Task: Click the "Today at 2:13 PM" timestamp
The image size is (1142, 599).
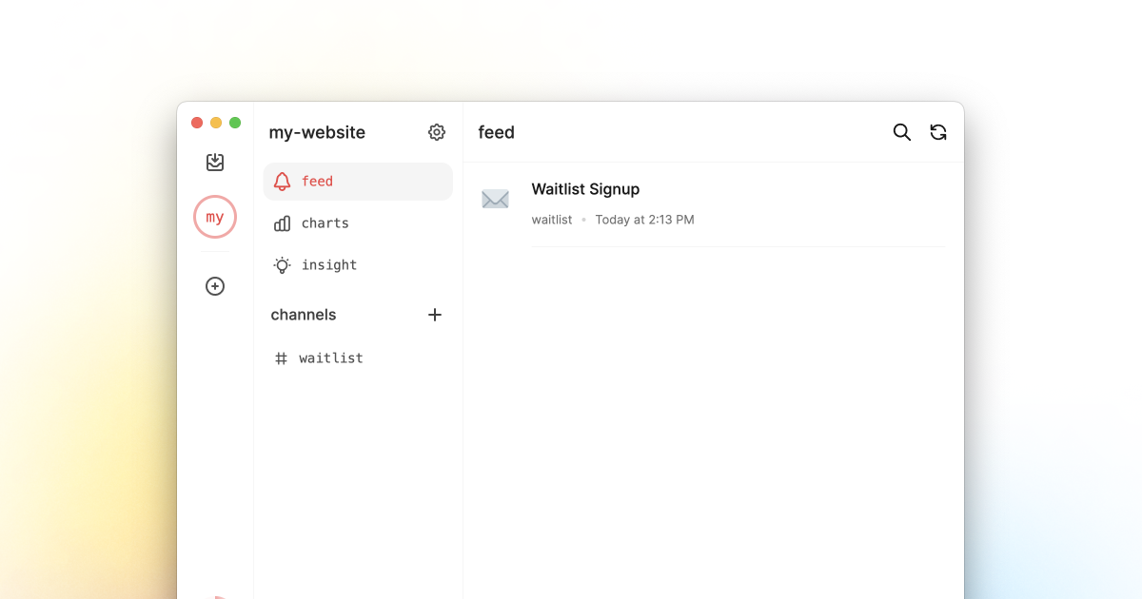Action: [644, 220]
